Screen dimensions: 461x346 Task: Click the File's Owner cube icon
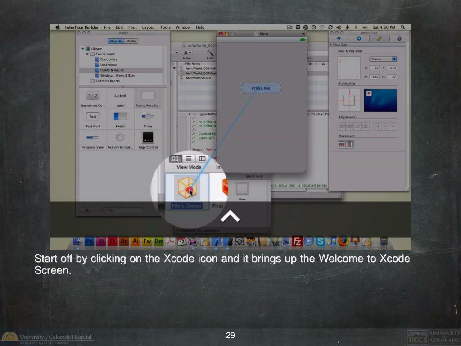pos(187,187)
